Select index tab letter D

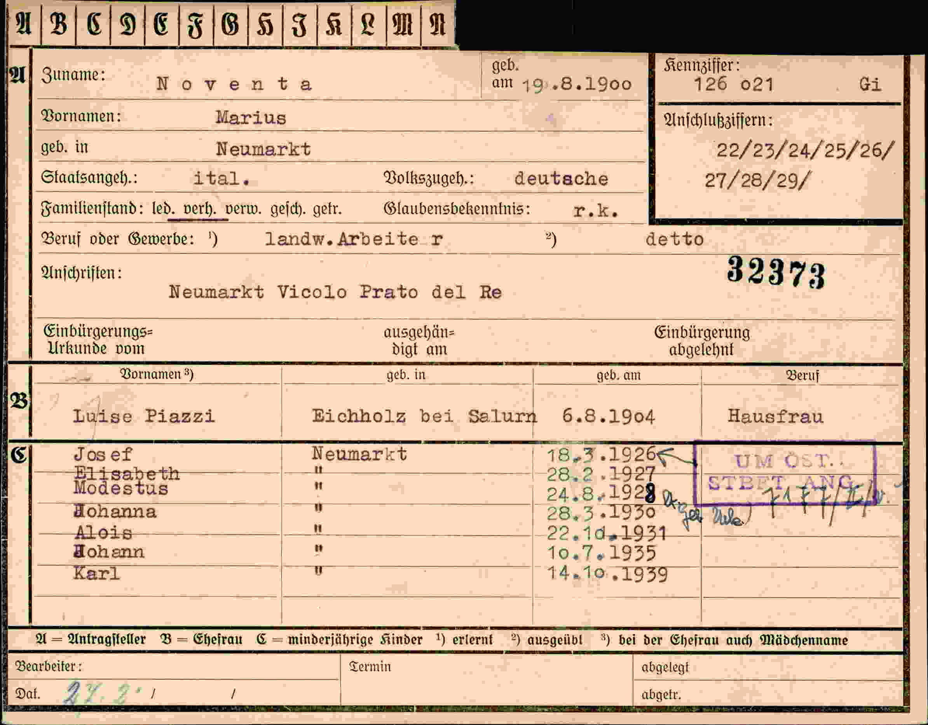click(x=127, y=24)
